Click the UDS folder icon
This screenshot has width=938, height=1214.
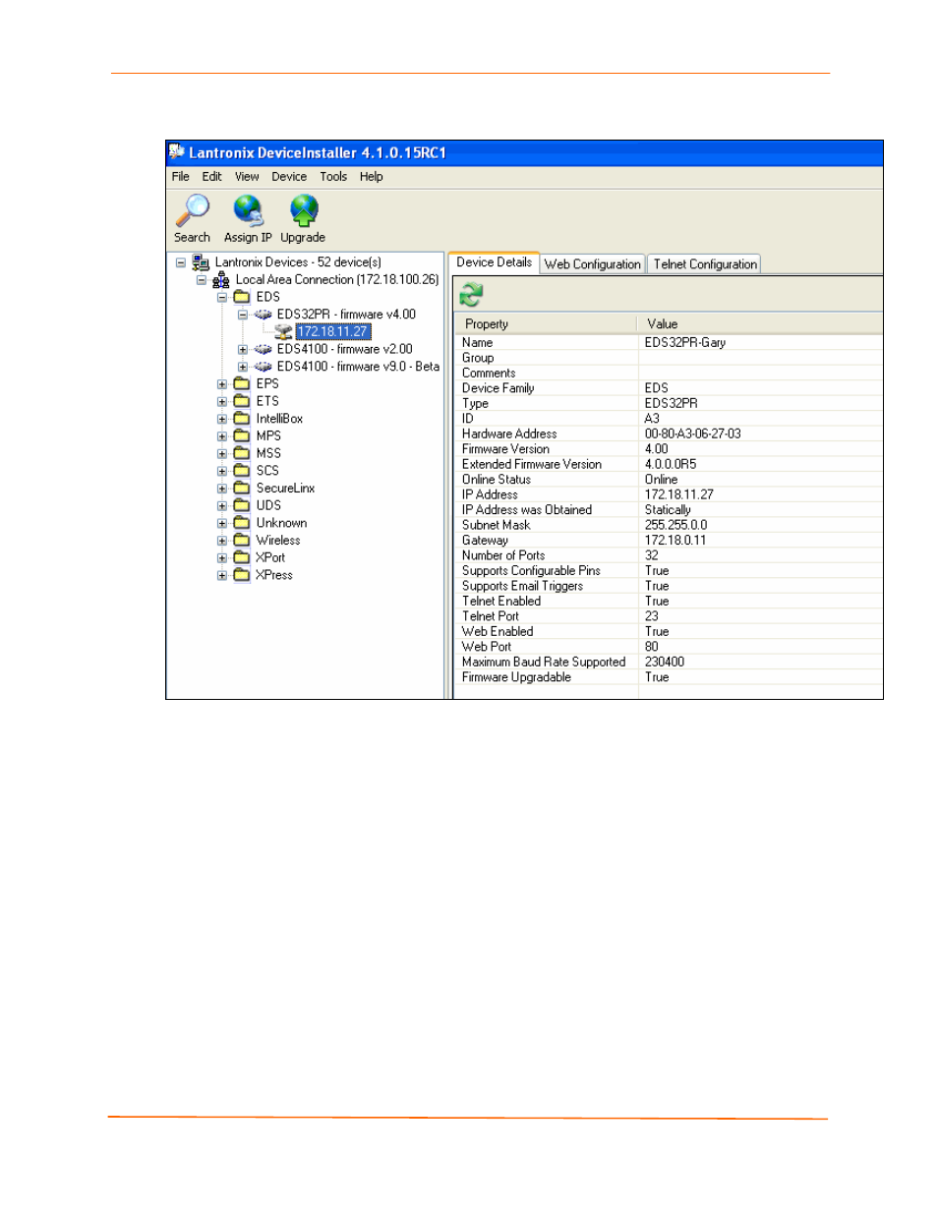(242, 505)
